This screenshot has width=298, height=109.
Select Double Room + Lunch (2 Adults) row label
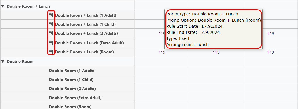[x=86, y=33]
